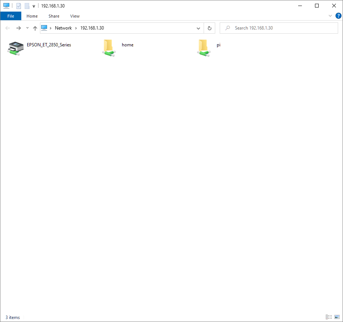Select the pi shared folder icon
This screenshot has width=343, height=322.
coord(203,48)
